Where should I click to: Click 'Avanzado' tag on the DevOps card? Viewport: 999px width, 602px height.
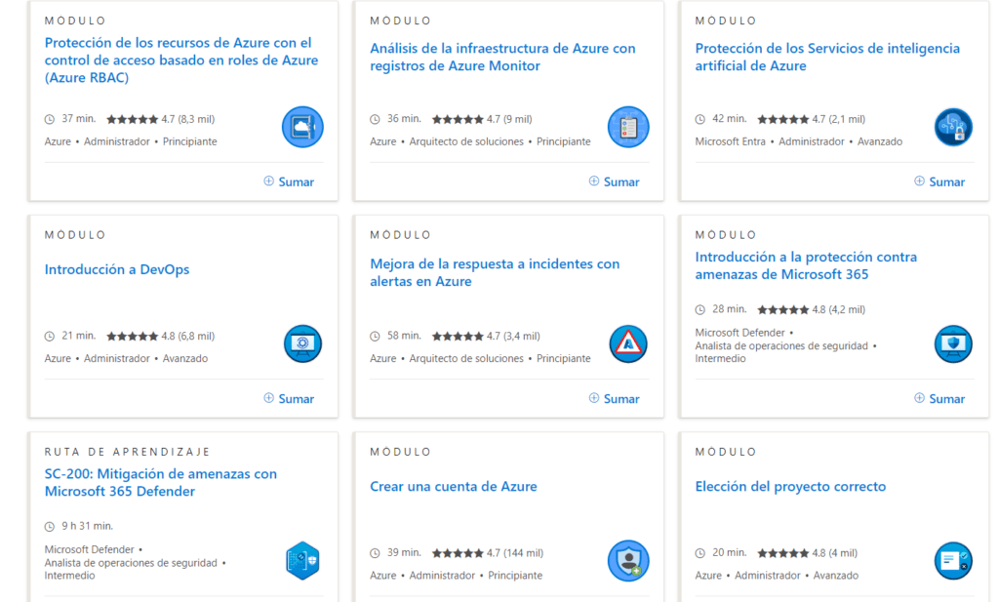(184, 359)
